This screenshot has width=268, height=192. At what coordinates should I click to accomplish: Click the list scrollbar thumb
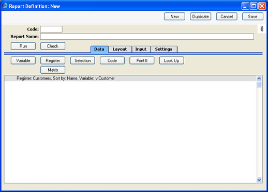(x=259, y=84)
